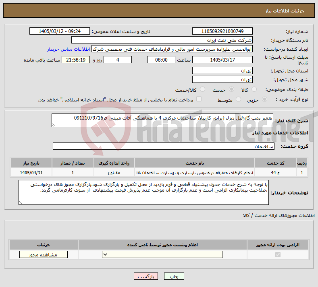Select the متوسط purchase type radio
Screen dimensions: 318x287
pos(238,99)
